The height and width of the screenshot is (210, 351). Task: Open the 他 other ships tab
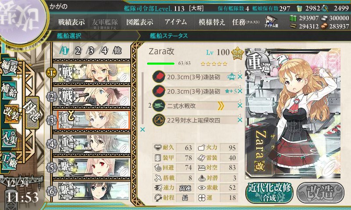tap(117, 50)
